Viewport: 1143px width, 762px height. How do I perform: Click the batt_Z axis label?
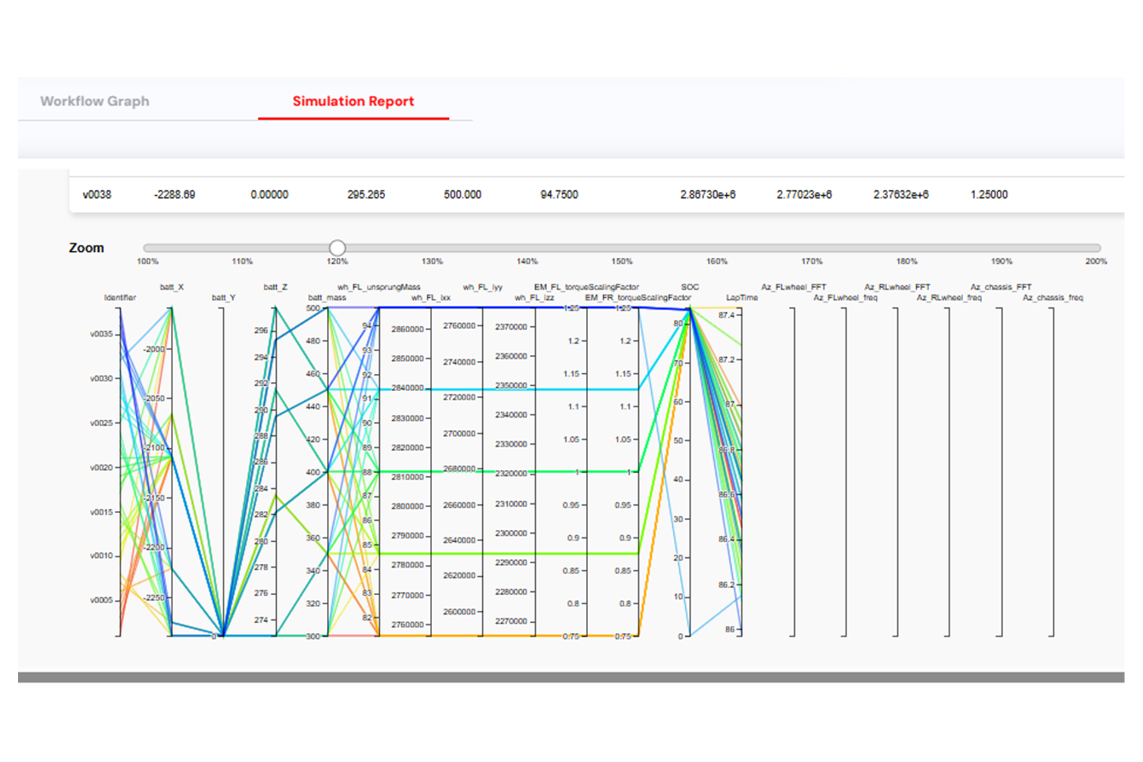[276, 287]
